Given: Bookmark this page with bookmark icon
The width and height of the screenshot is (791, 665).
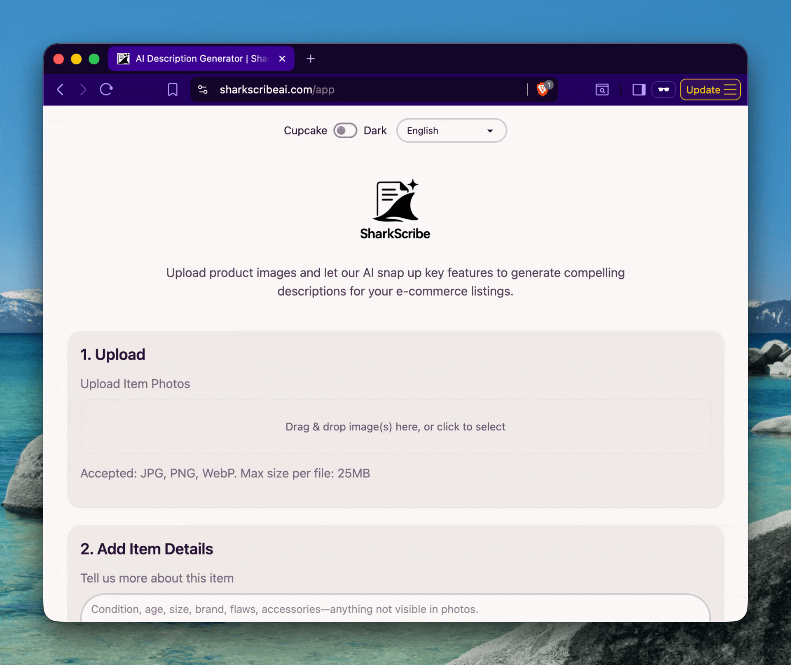Looking at the screenshot, I should (x=173, y=89).
